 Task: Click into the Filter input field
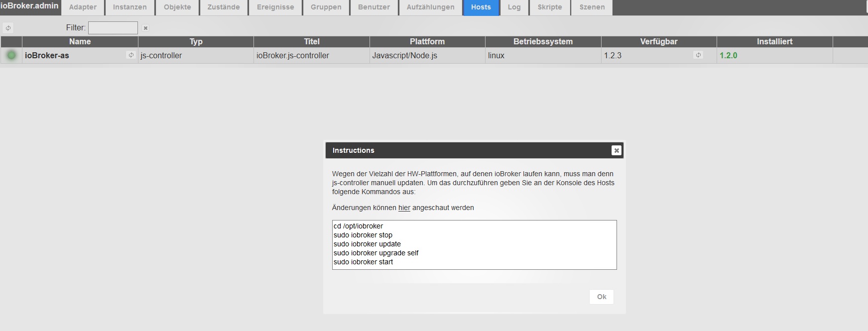point(113,28)
